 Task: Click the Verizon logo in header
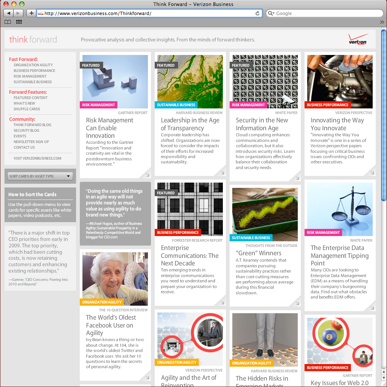[358, 40]
